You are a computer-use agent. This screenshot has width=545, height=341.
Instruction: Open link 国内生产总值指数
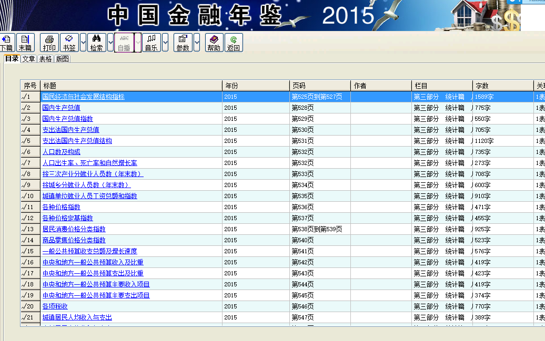tap(67, 119)
